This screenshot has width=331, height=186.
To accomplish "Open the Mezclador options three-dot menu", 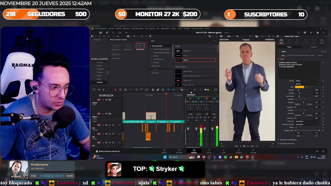I will (216, 95).
